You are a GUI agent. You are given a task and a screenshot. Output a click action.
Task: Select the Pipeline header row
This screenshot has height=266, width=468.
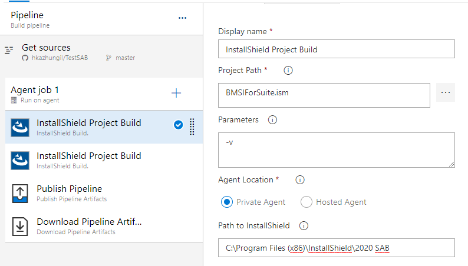click(x=101, y=19)
